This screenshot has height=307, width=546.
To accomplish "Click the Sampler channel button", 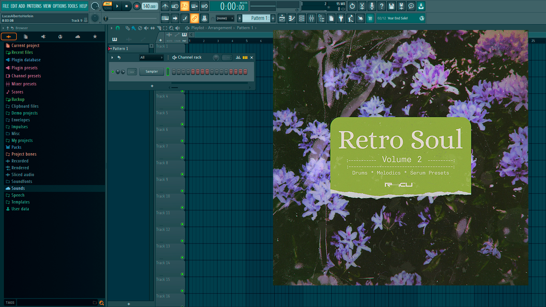I will pos(151,72).
